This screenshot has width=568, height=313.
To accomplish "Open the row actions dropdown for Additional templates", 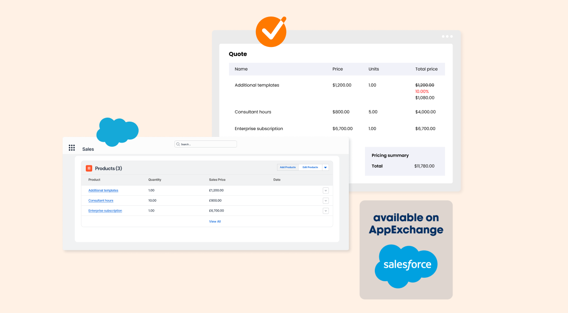I will [326, 190].
